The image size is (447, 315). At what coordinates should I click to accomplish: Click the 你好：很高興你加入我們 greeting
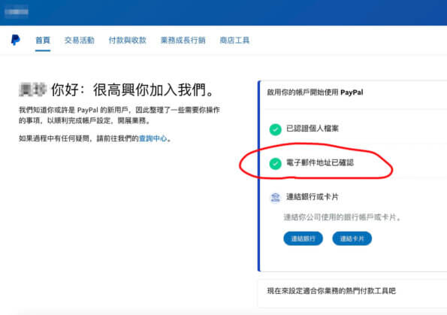[x=132, y=90]
